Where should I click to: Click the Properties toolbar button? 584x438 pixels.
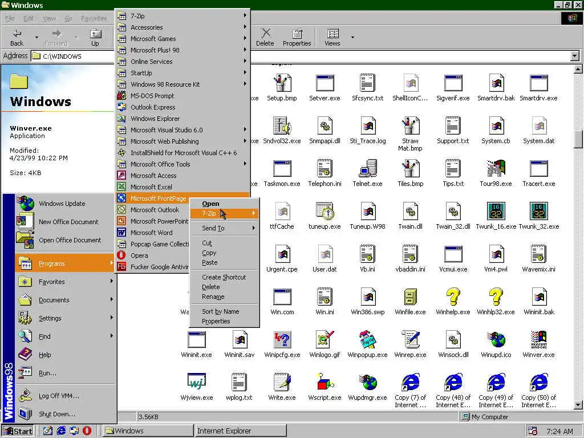point(297,37)
